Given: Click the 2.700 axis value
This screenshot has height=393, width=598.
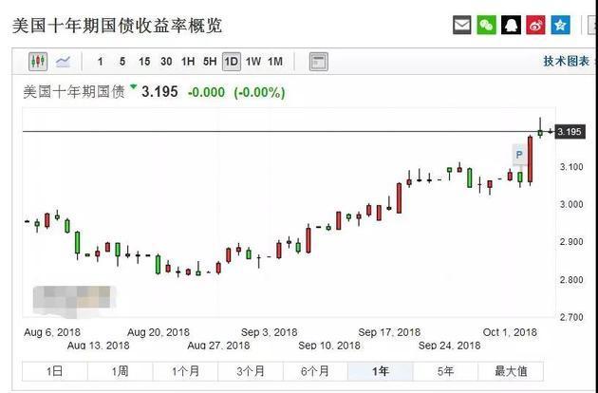Looking at the screenshot, I should point(571,317).
